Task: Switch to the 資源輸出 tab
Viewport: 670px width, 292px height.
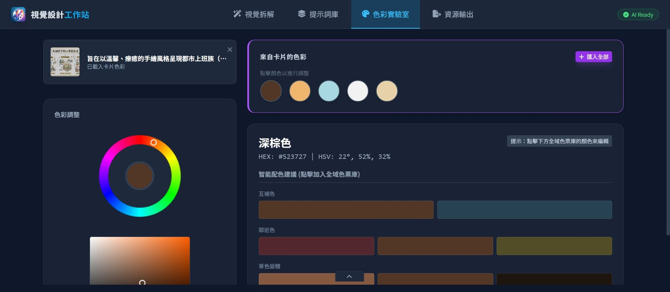Action: (x=453, y=14)
